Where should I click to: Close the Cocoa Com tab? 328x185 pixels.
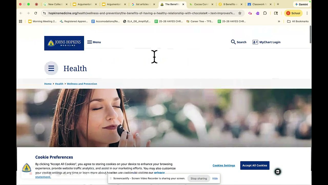[212, 4]
